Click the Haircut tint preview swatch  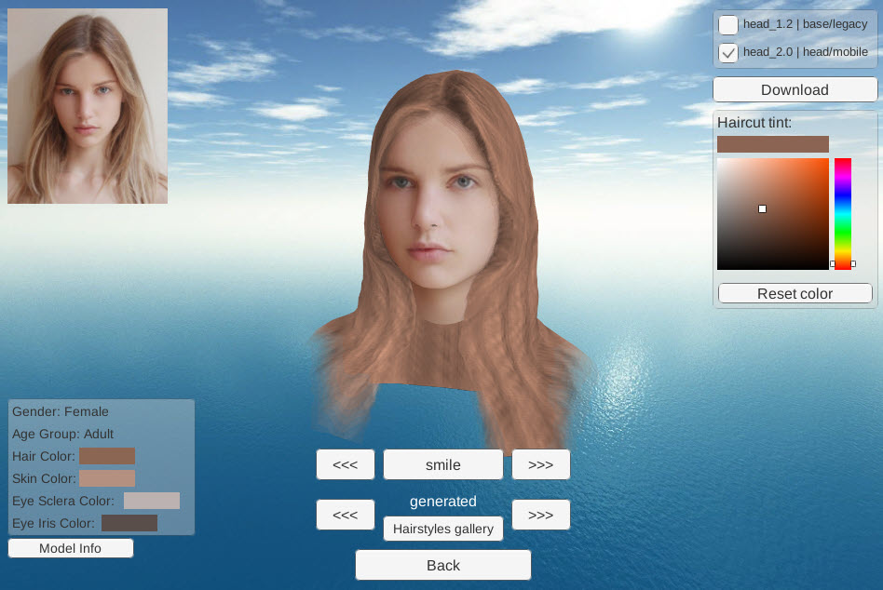click(x=772, y=144)
